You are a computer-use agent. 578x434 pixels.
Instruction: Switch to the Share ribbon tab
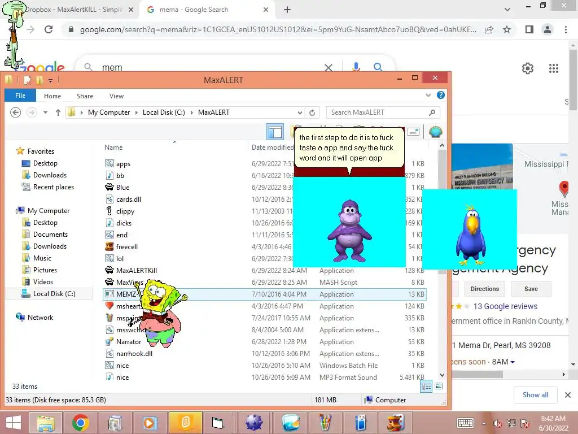(x=85, y=96)
